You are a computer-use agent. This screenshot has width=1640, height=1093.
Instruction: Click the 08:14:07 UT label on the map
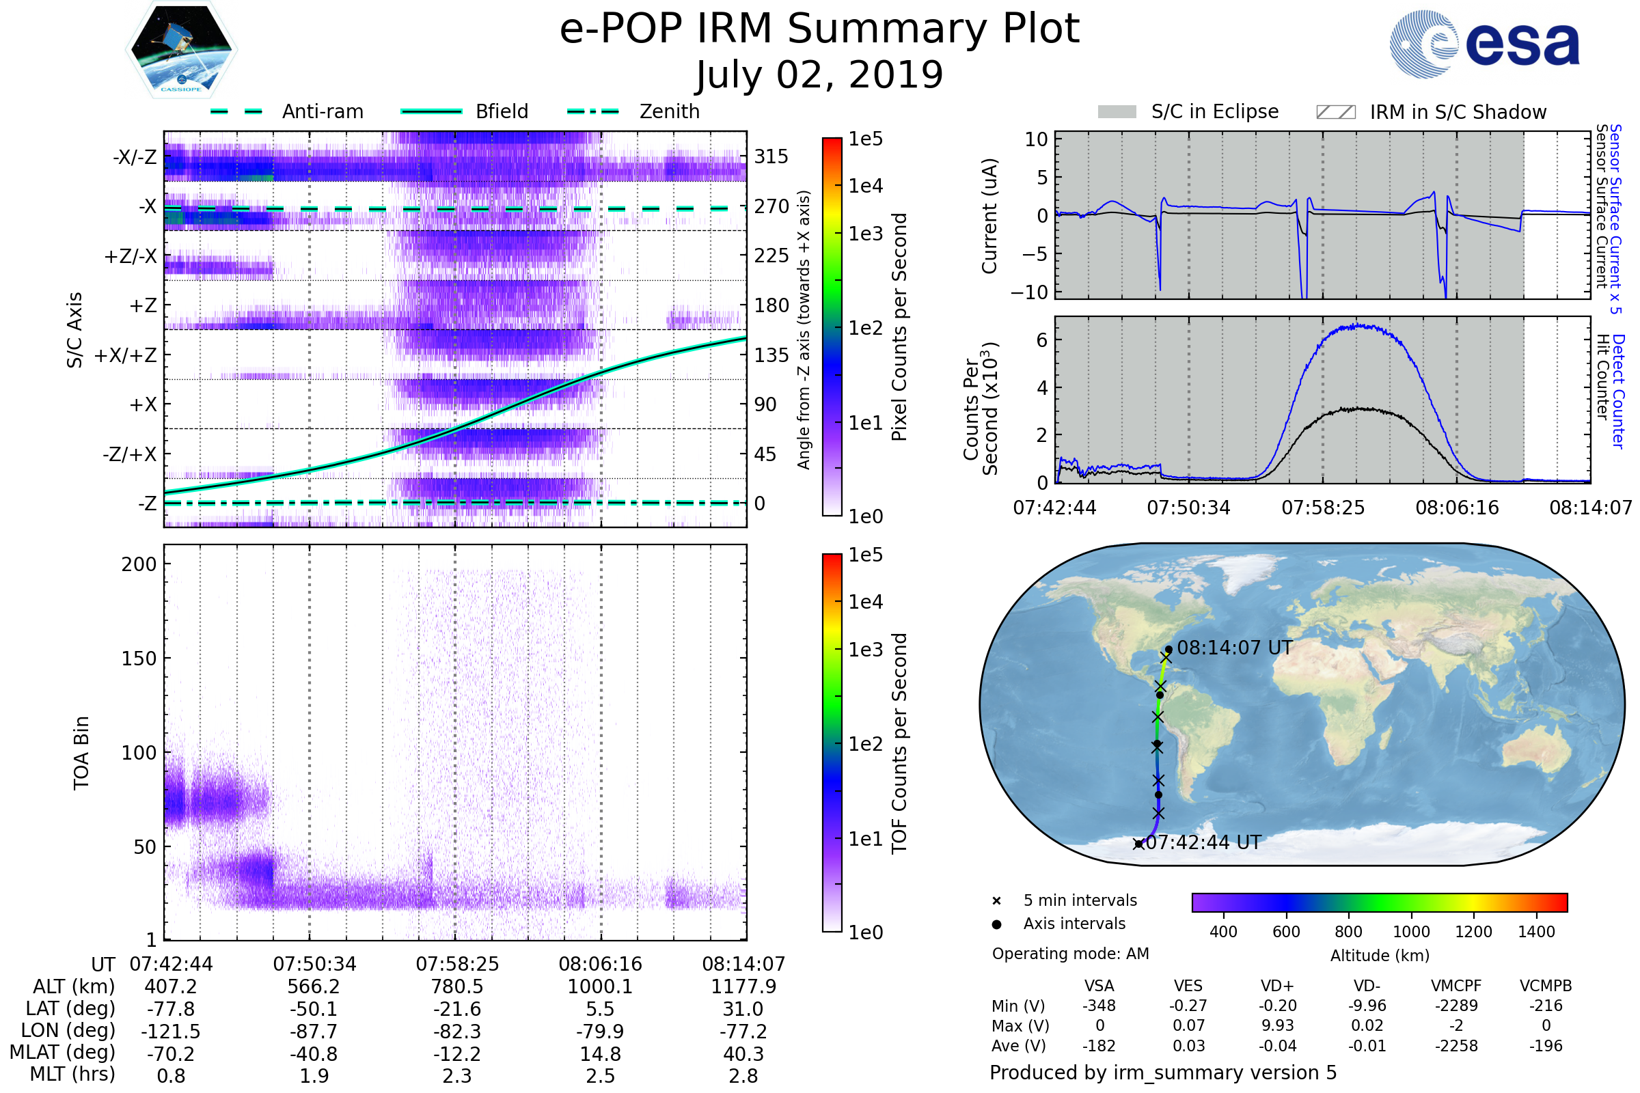[x=1234, y=648]
